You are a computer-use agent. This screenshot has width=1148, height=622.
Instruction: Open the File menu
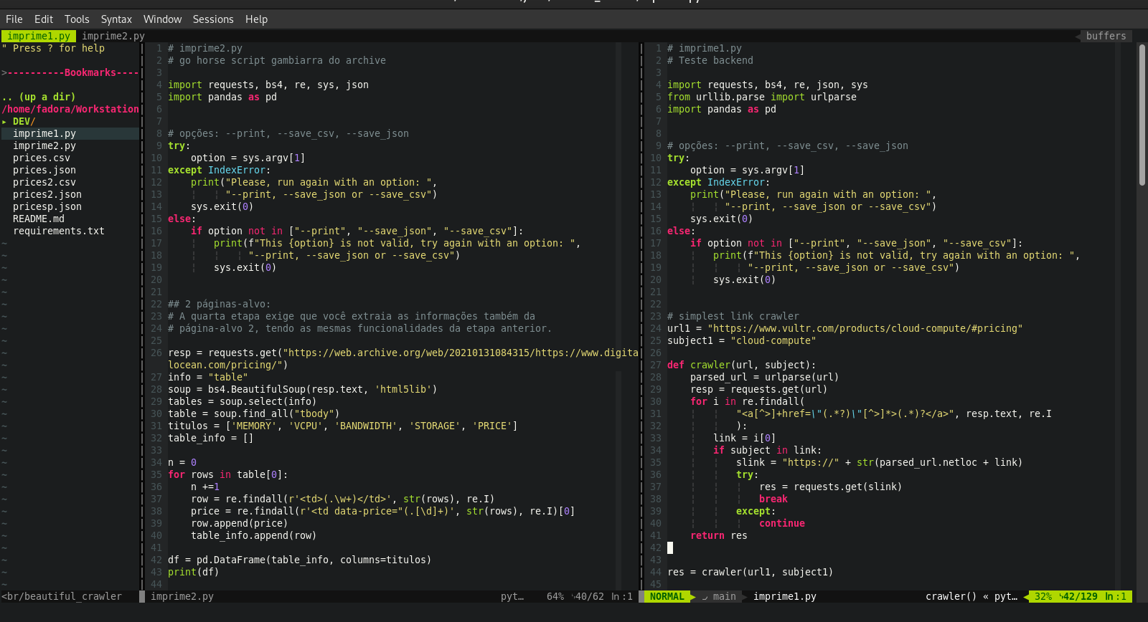14,19
